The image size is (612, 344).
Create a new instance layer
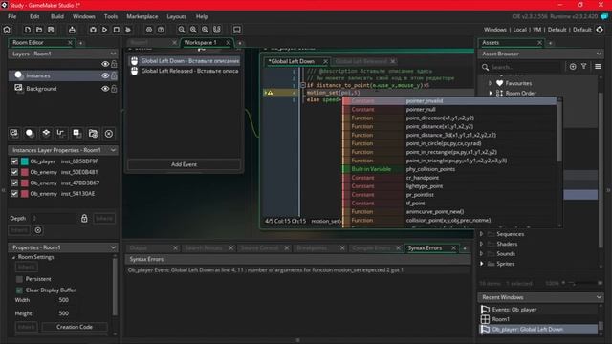30,134
